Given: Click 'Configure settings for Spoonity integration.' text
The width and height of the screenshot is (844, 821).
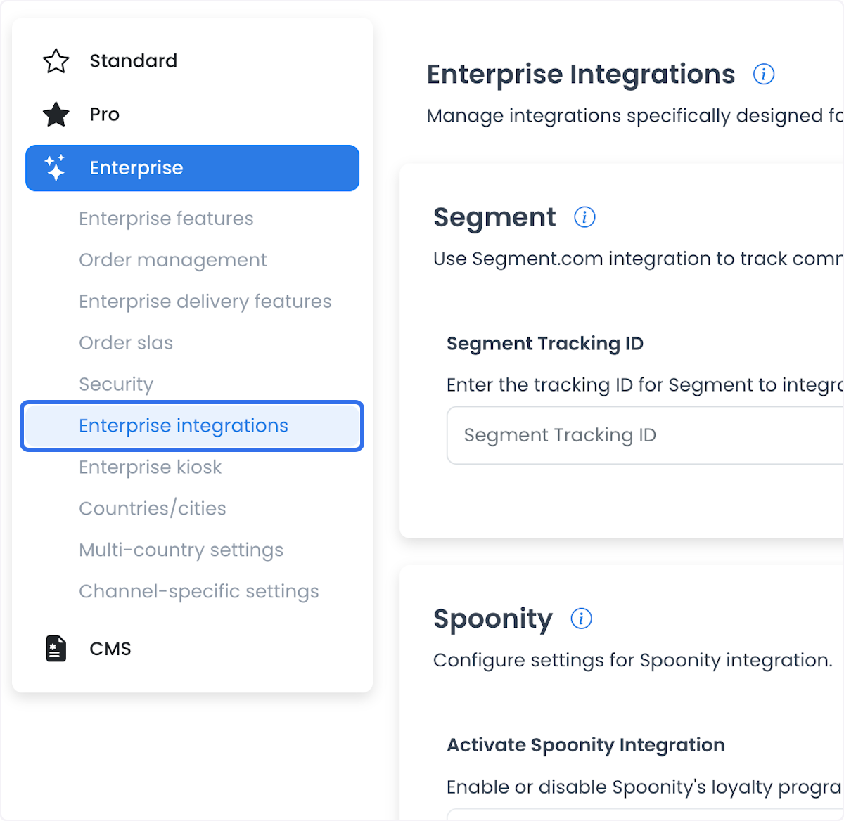Looking at the screenshot, I should 633,661.
